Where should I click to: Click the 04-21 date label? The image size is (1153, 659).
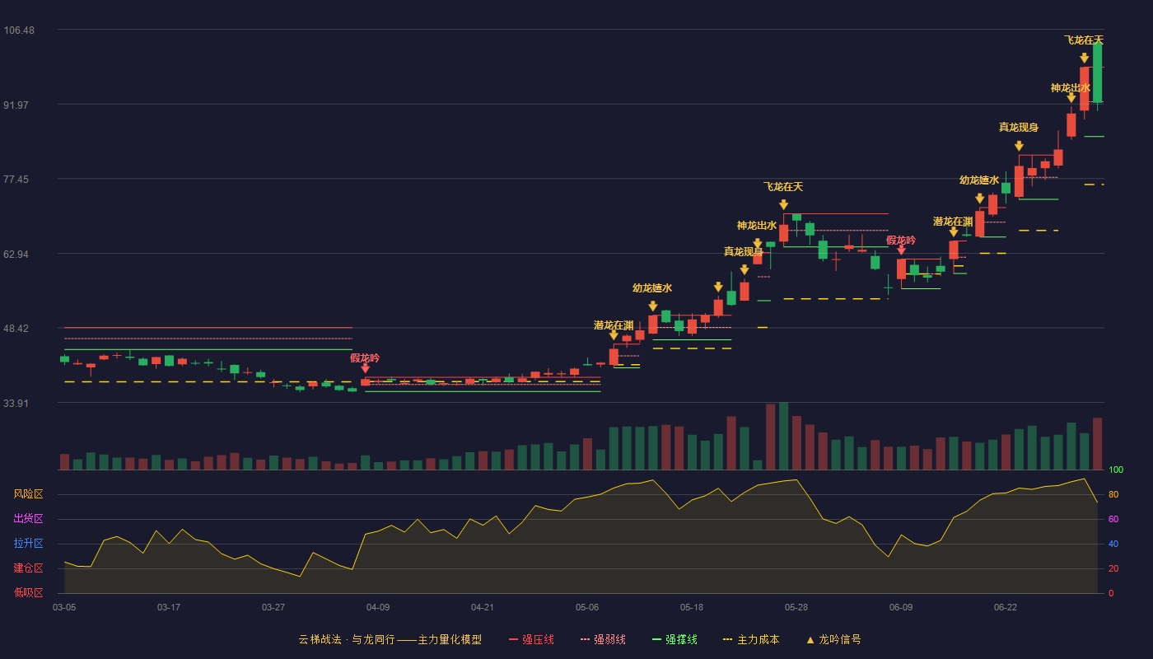[483, 607]
